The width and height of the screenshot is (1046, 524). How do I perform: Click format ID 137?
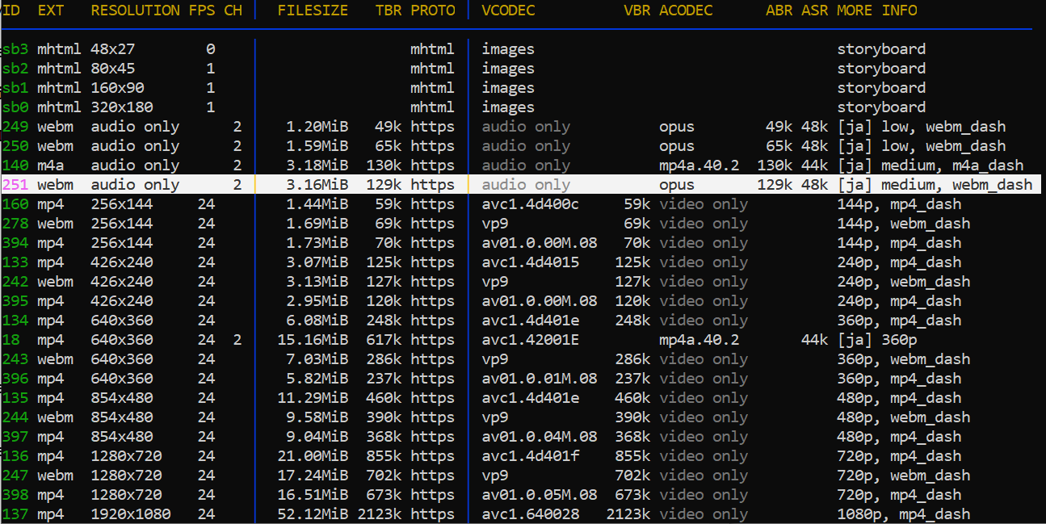[15, 514]
